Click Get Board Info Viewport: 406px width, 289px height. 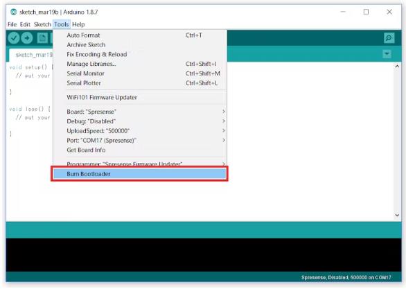click(140, 150)
